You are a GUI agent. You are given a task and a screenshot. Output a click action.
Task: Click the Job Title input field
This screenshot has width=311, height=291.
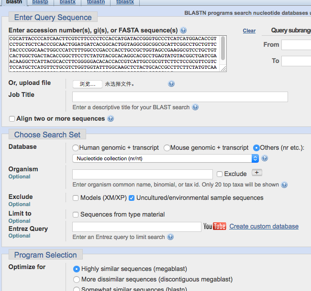pos(180,97)
